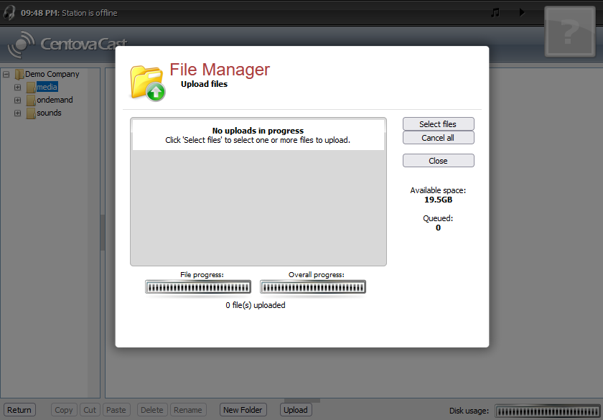Viewport: 603px width, 420px height.
Task: Select the media folder label
Action: click(47, 87)
